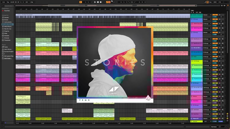Open the Drums category grid icon

coord(3,20)
